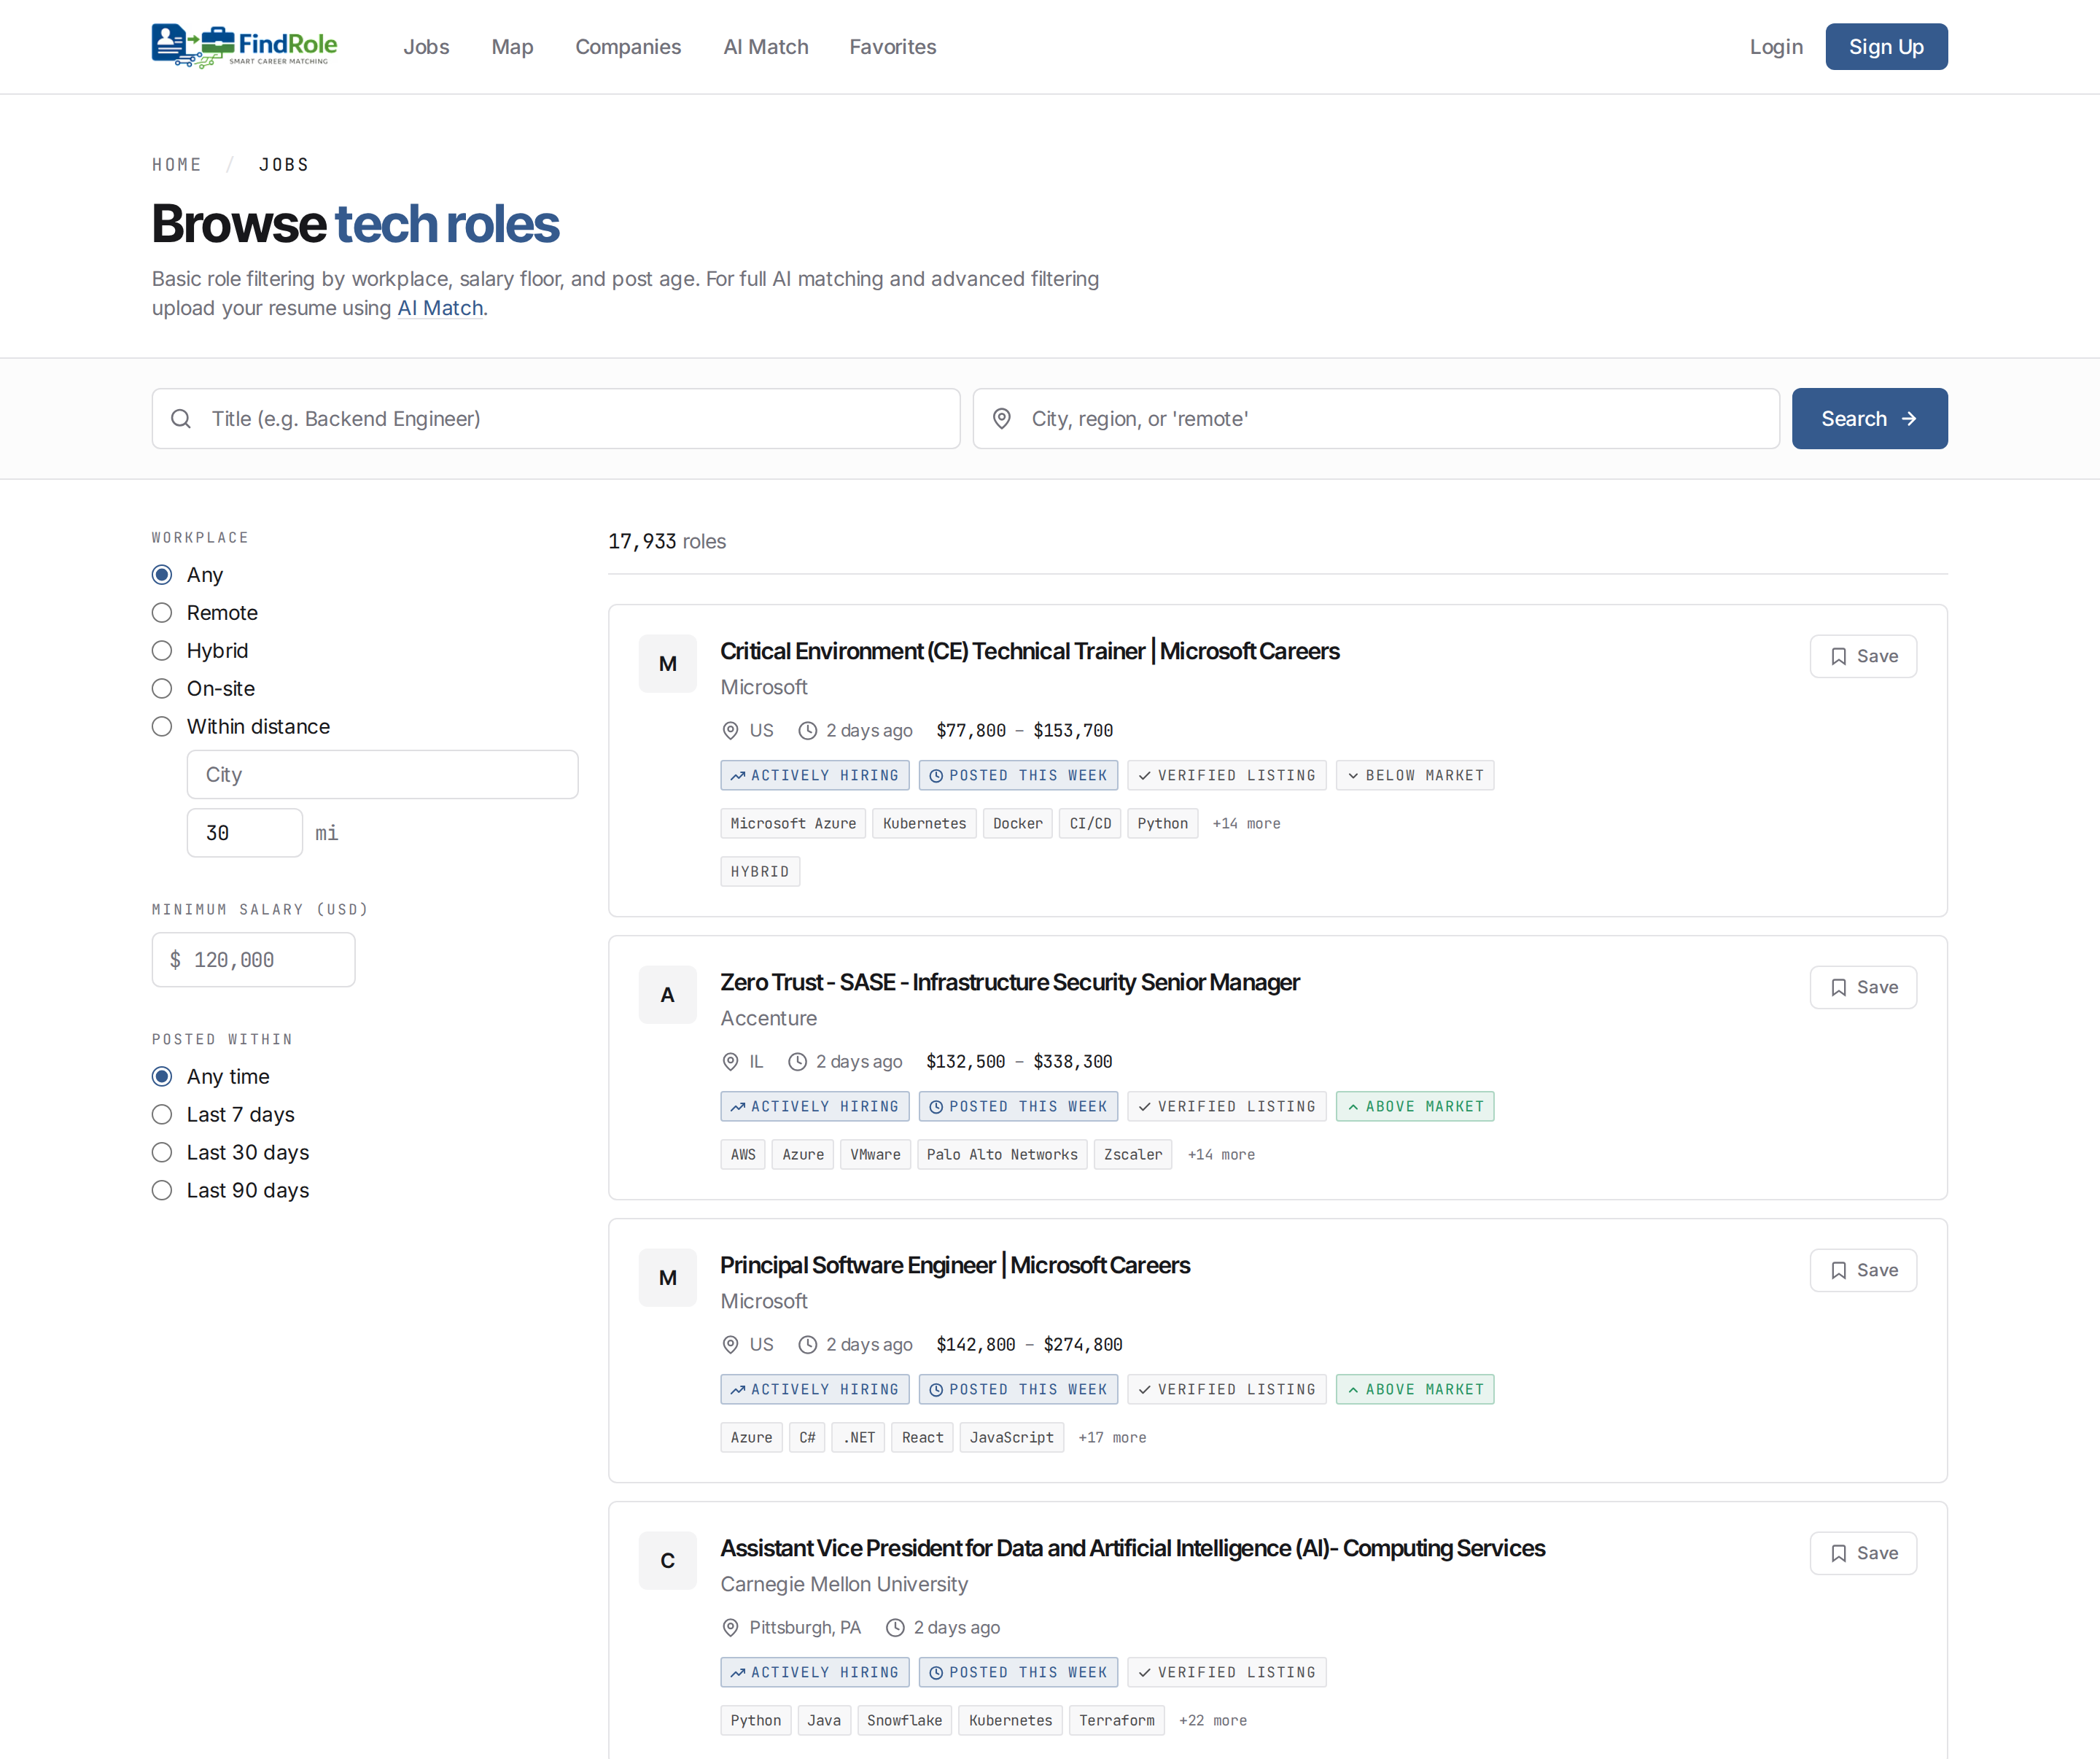Screen dimensions: 2100x1759
Task: Open Principal Software Engineer job listing
Action: point(955,1266)
